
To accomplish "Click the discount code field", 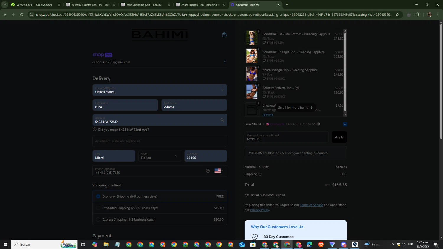I will point(286,137).
